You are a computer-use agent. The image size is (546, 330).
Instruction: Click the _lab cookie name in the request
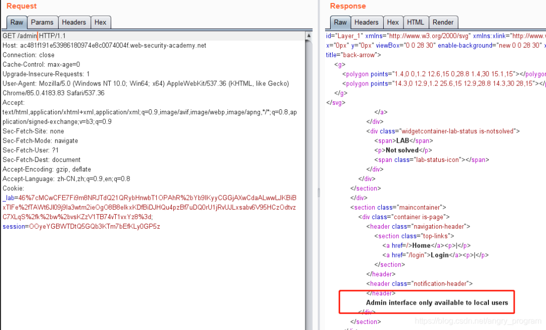[10, 198]
